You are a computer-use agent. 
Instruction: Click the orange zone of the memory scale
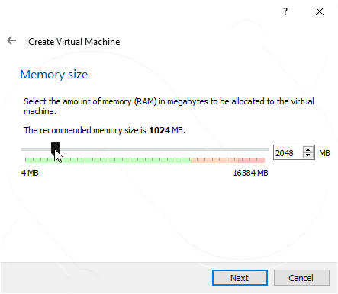pos(214,160)
